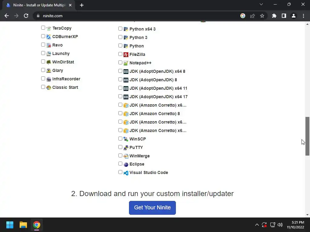310x232 pixels.
Task: Open the Chrome profile avatar icon
Action: point(294,16)
